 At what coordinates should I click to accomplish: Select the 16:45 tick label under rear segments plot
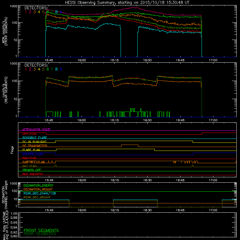tap(180, 120)
